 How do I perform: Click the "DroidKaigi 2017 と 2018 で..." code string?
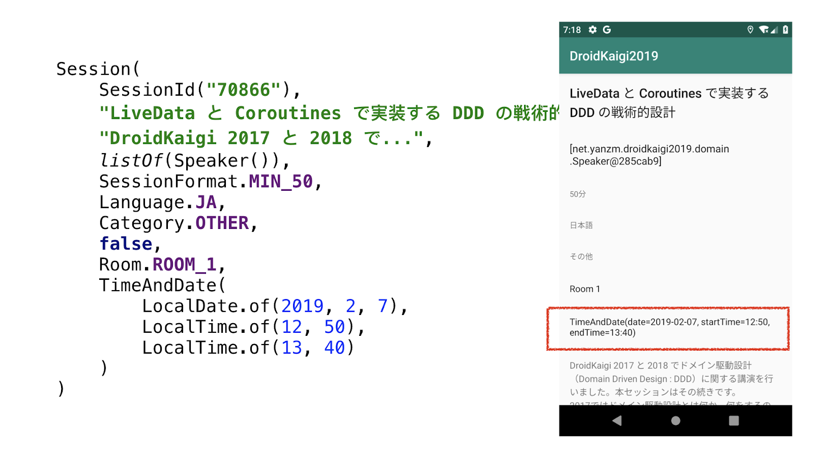[266, 138]
